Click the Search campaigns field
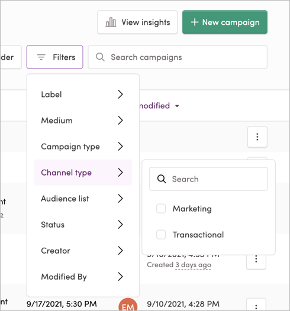 point(178,57)
